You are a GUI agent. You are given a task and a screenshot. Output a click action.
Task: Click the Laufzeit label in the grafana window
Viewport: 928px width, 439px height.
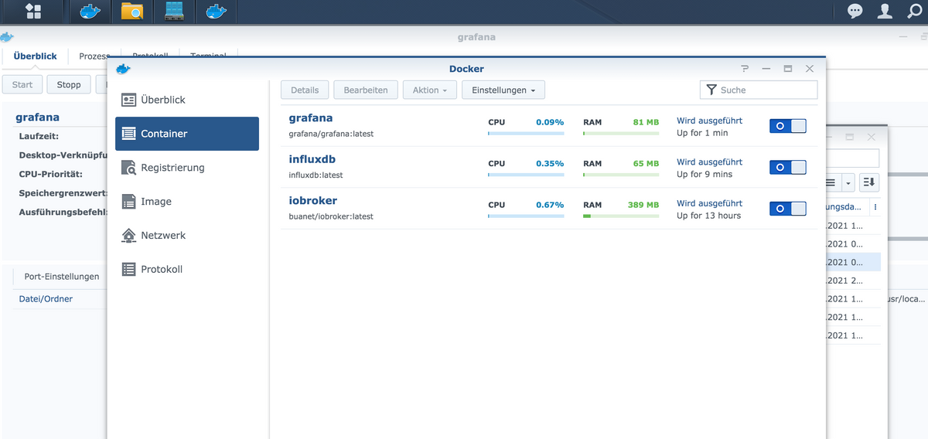click(x=39, y=136)
